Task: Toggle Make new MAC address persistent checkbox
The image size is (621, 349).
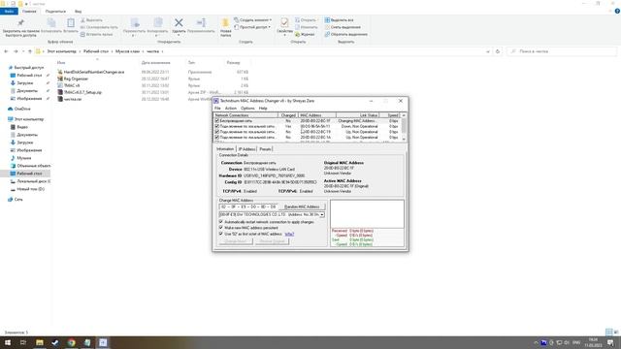Action: [x=221, y=228]
